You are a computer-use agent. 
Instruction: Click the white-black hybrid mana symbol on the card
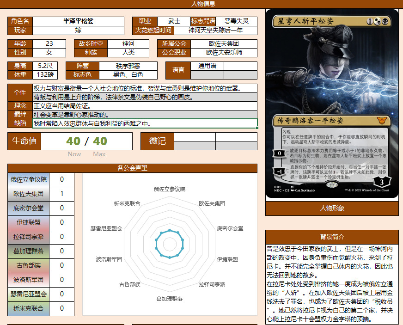pyautogui.click(x=377, y=22)
